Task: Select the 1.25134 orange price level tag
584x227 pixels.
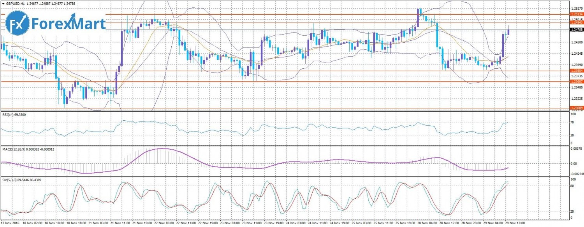Action: 576,14
